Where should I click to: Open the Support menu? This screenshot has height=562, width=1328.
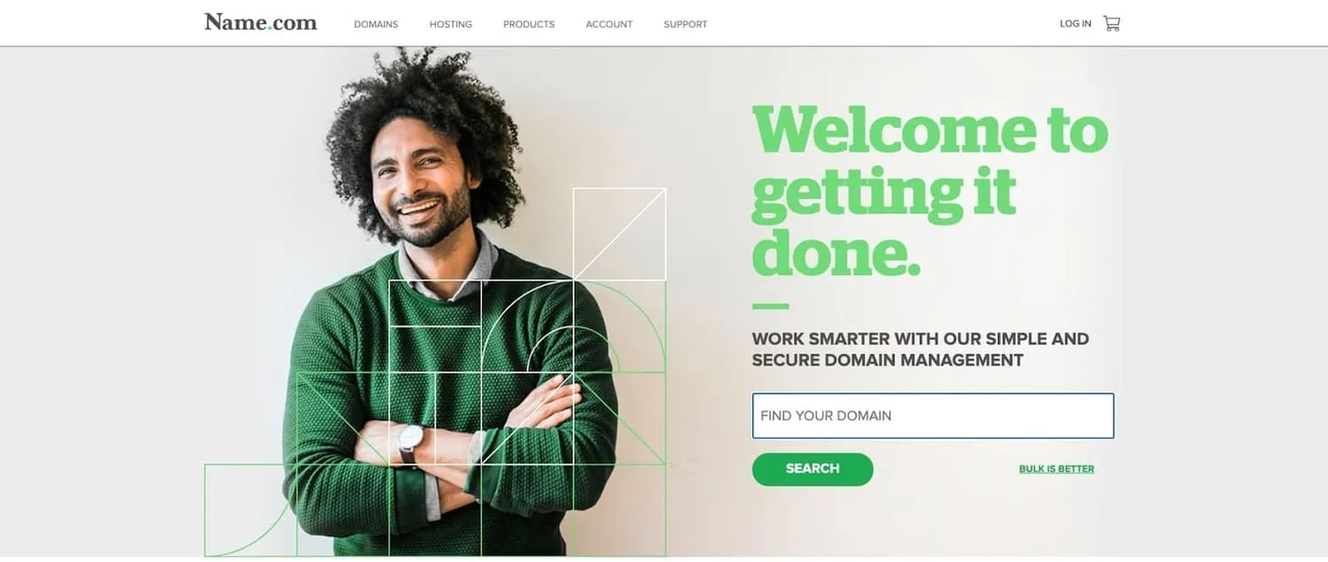686,24
